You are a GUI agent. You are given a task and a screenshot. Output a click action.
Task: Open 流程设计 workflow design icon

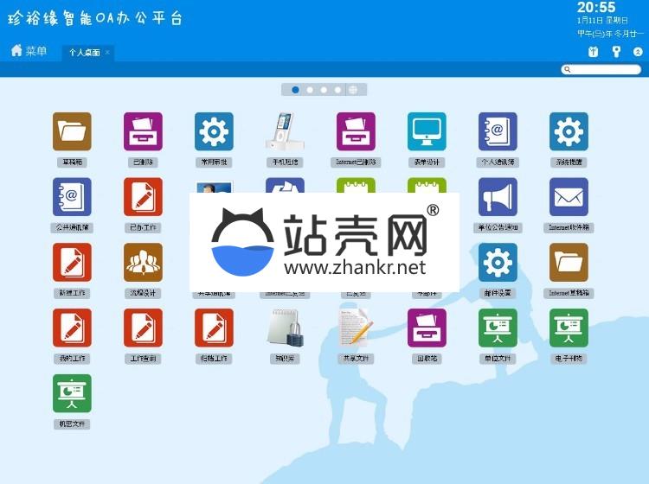[143, 263]
